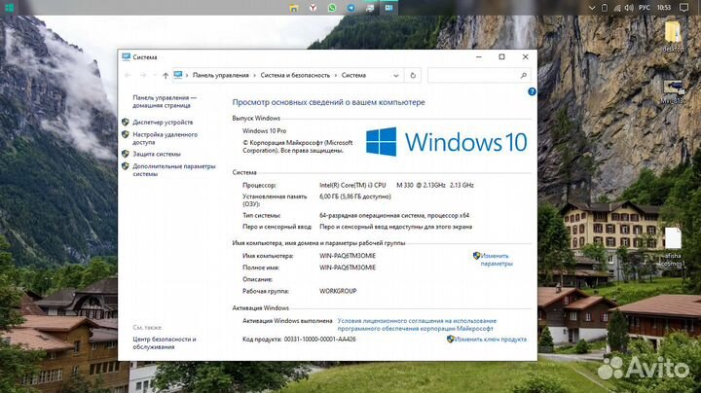Click the Система window title icon
Viewport: 701px width, 393px height.
126,56
